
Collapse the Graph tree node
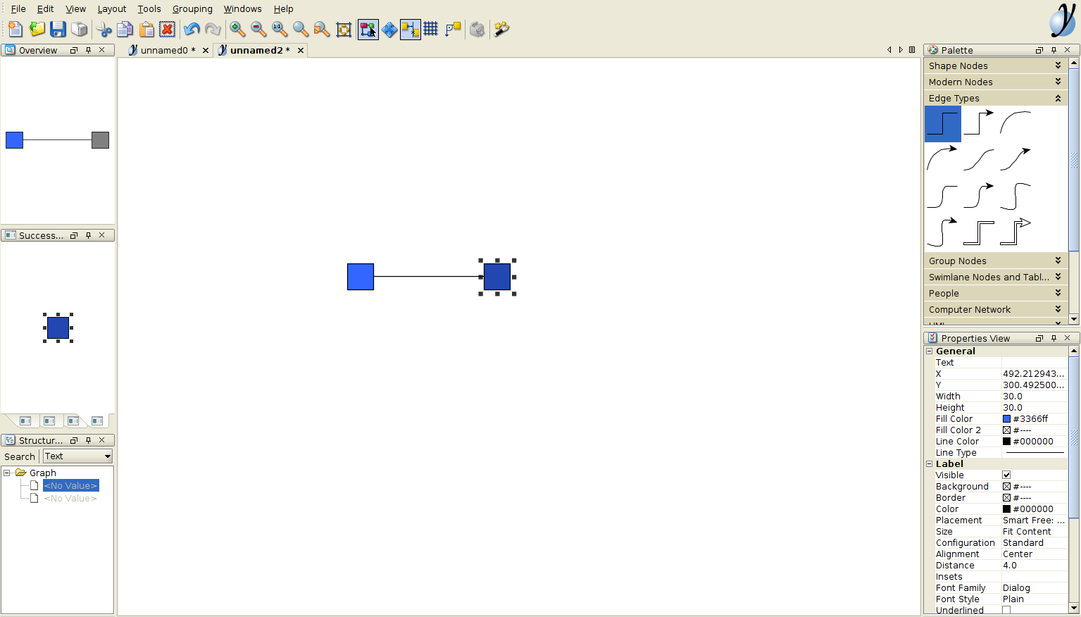point(7,473)
